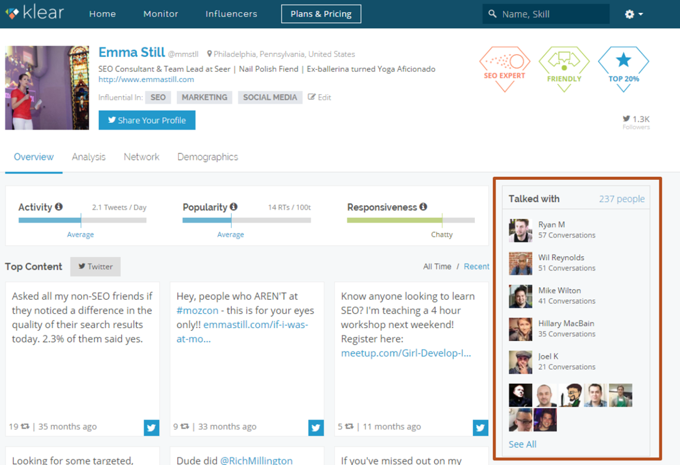Viewport: 680px width, 465px height.
Task: Open the 237 people link
Action: tap(622, 199)
